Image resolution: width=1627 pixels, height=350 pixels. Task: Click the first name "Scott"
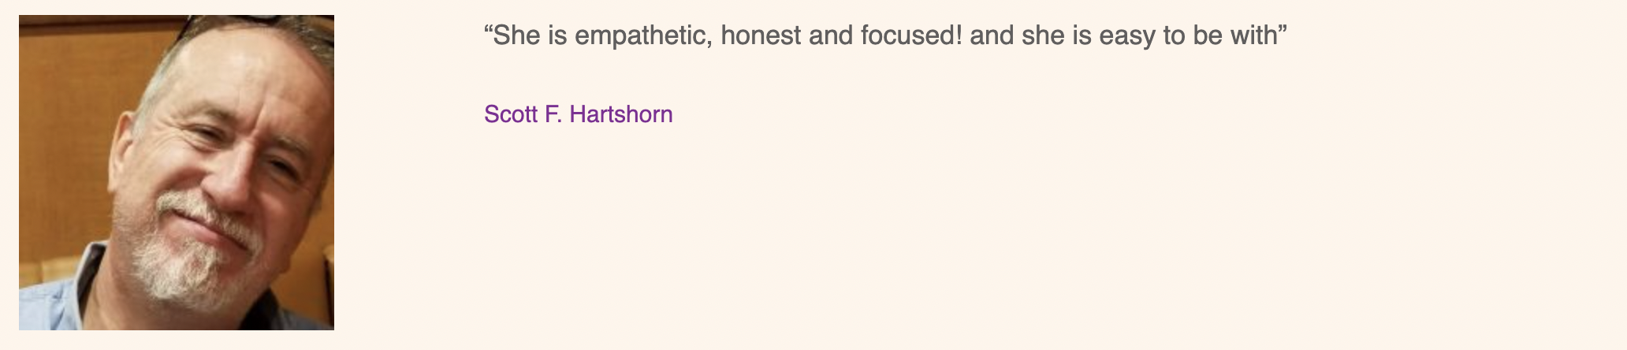tap(511, 114)
